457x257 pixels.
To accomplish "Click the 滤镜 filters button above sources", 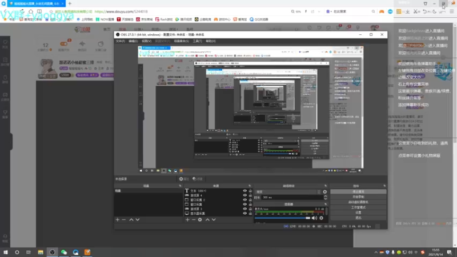I will [198, 179].
